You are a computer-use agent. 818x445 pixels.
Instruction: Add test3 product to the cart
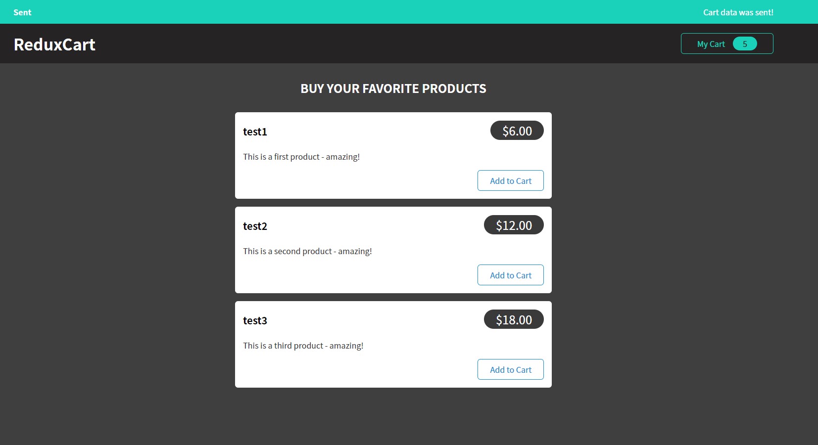(x=510, y=369)
